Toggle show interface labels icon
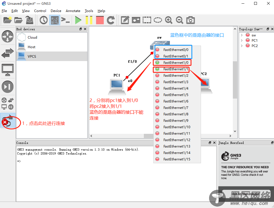The height and width of the screenshot is (208, 274). (55, 20)
